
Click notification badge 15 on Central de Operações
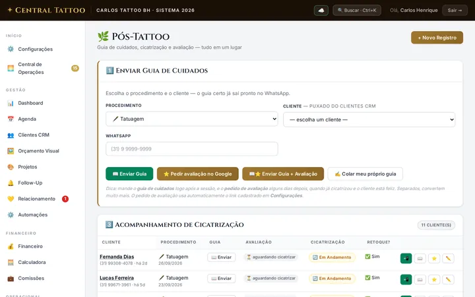tap(75, 68)
